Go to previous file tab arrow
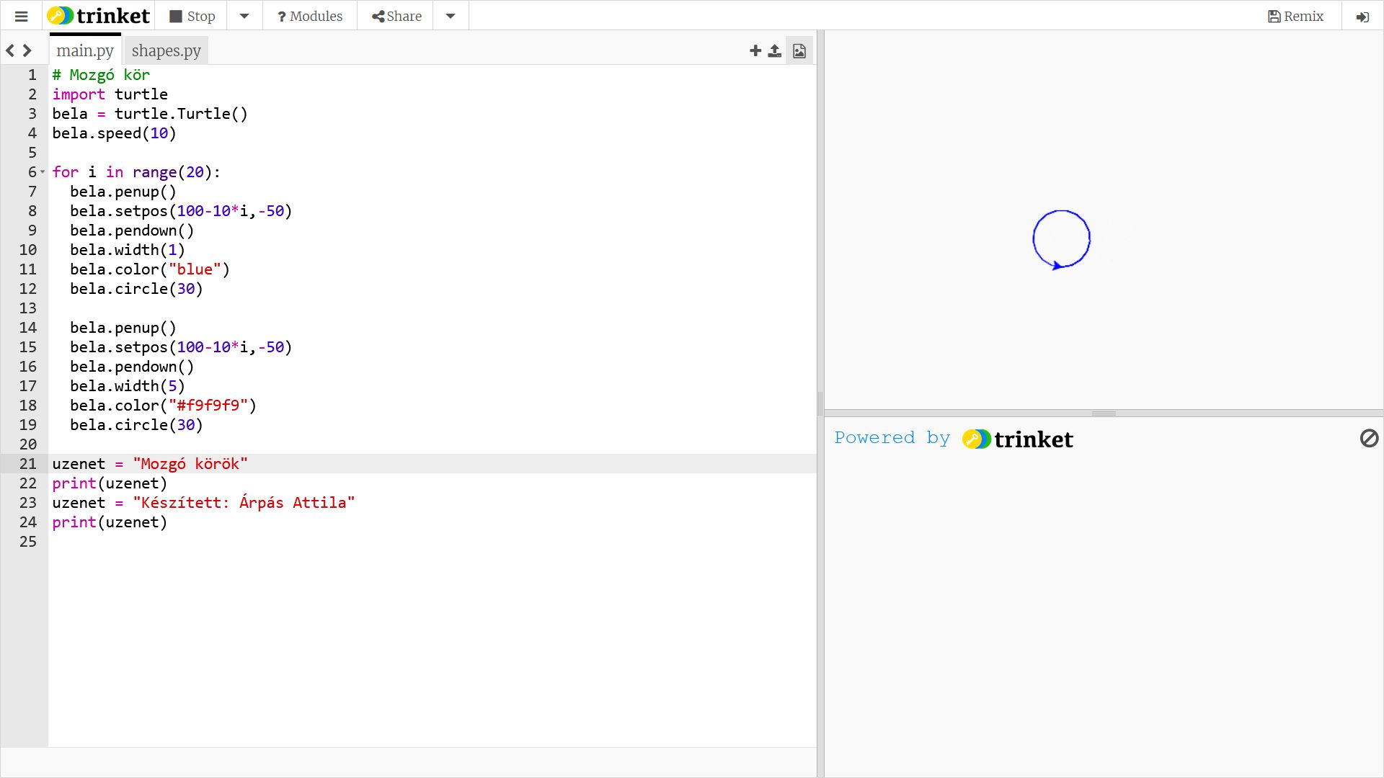The height and width of the screenshot is (778, 1384). click(10, 50)
